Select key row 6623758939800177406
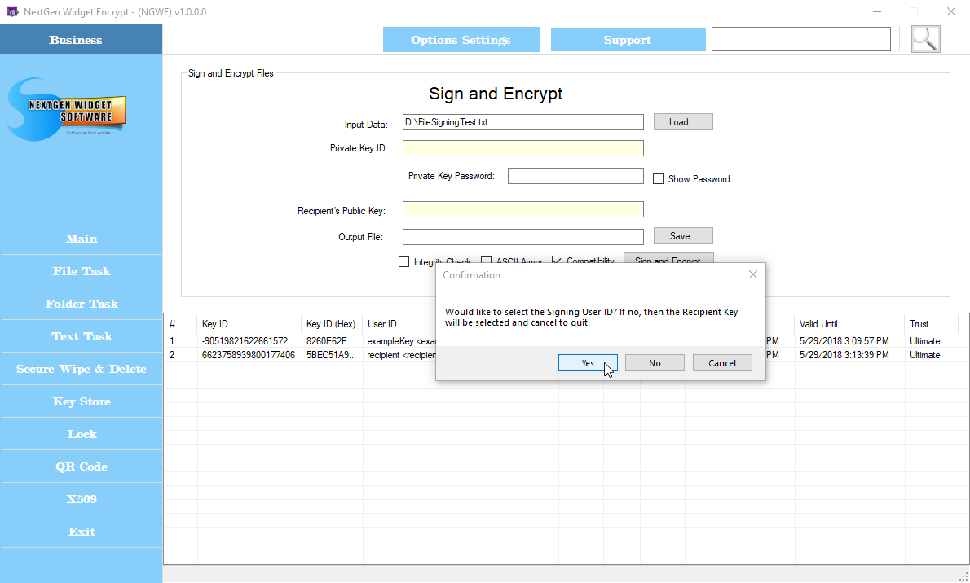This screenshot has height=583, width=970. tap(249, 355)
